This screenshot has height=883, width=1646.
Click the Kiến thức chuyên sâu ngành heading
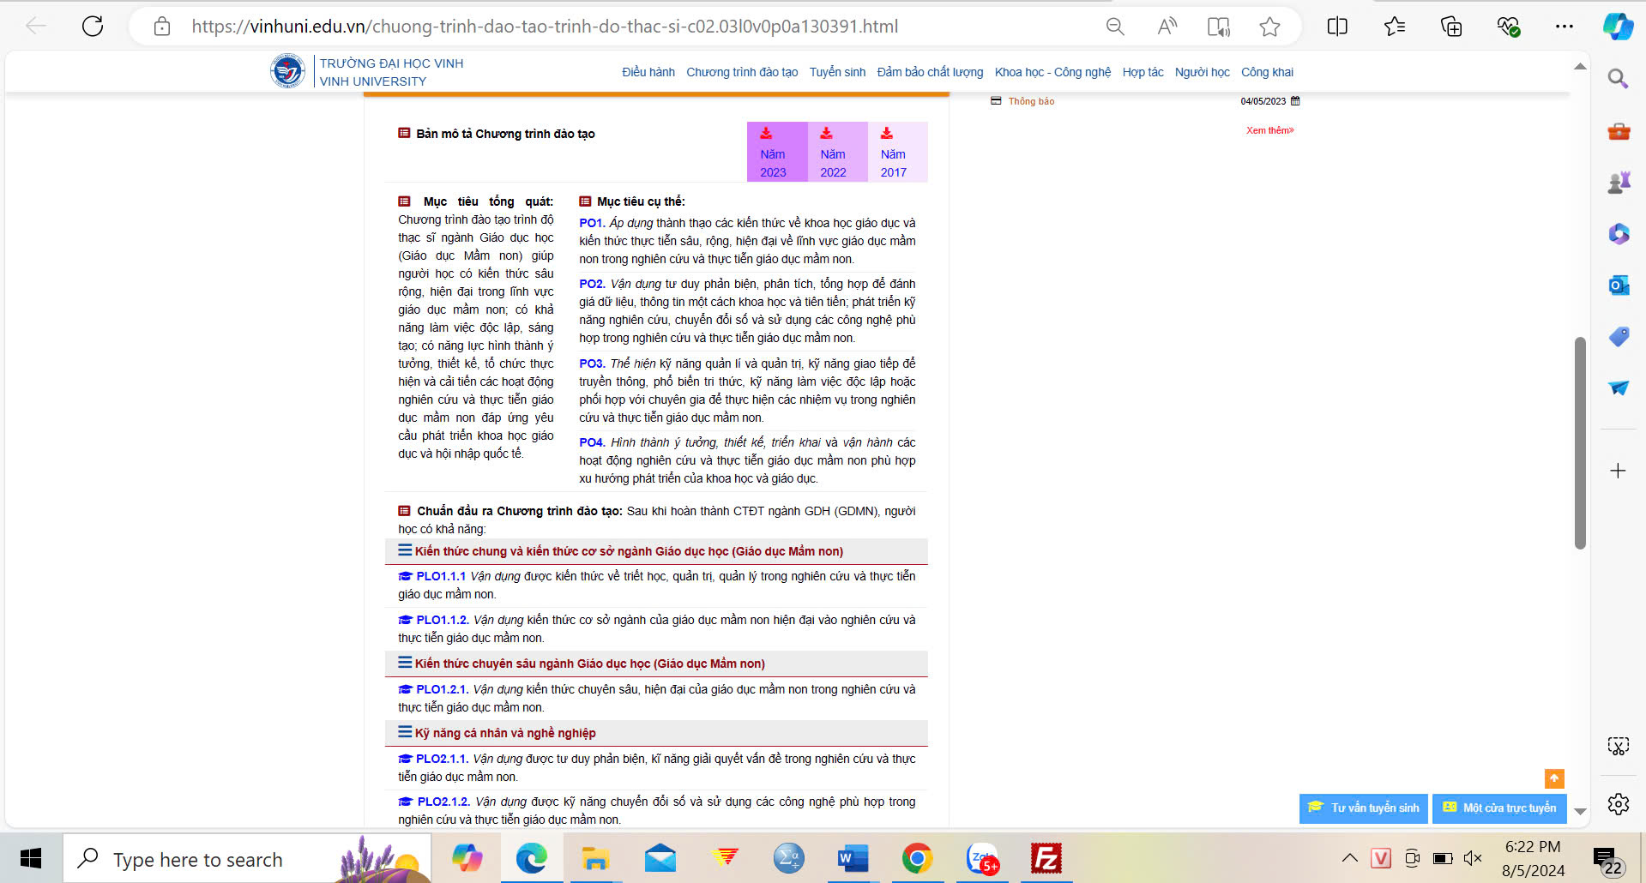coord(590,664)
